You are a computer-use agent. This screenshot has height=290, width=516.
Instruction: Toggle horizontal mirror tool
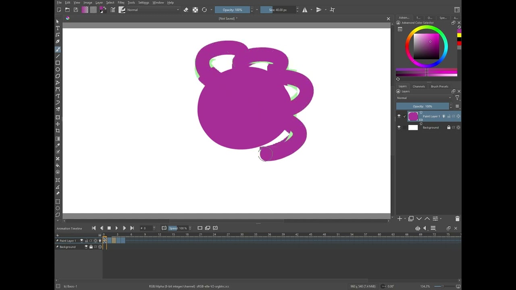[x=305, y=10]
